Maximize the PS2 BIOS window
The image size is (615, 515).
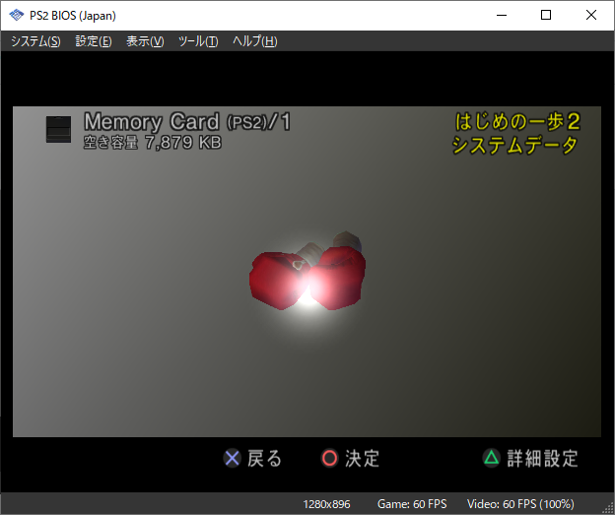(546, 16)
